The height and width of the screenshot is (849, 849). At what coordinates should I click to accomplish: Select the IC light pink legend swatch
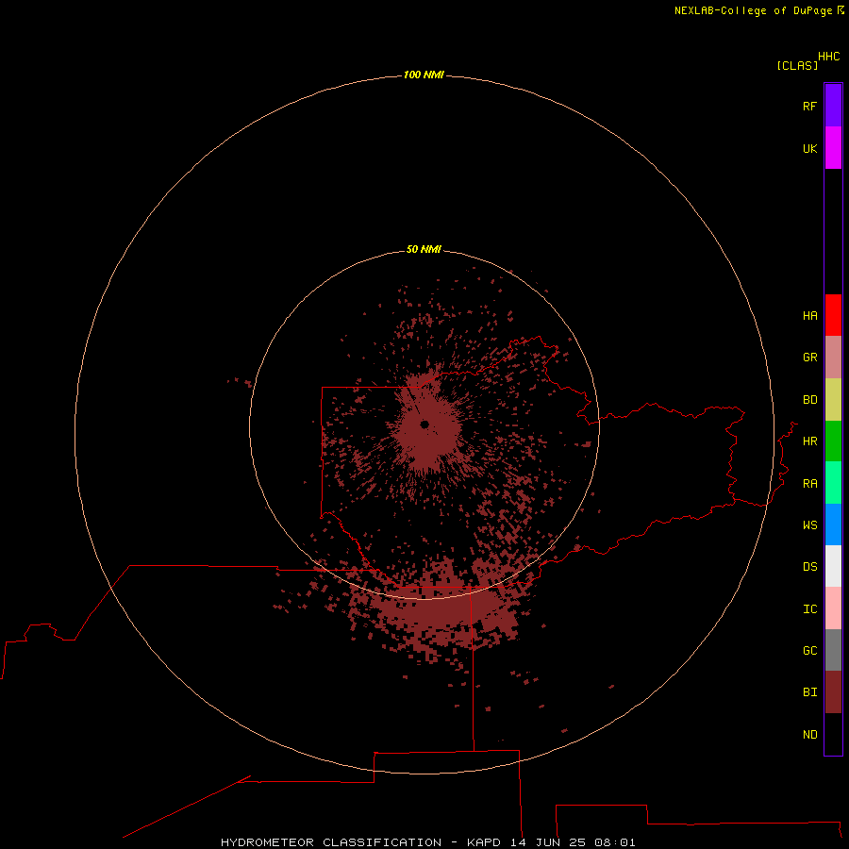[833, 608]
